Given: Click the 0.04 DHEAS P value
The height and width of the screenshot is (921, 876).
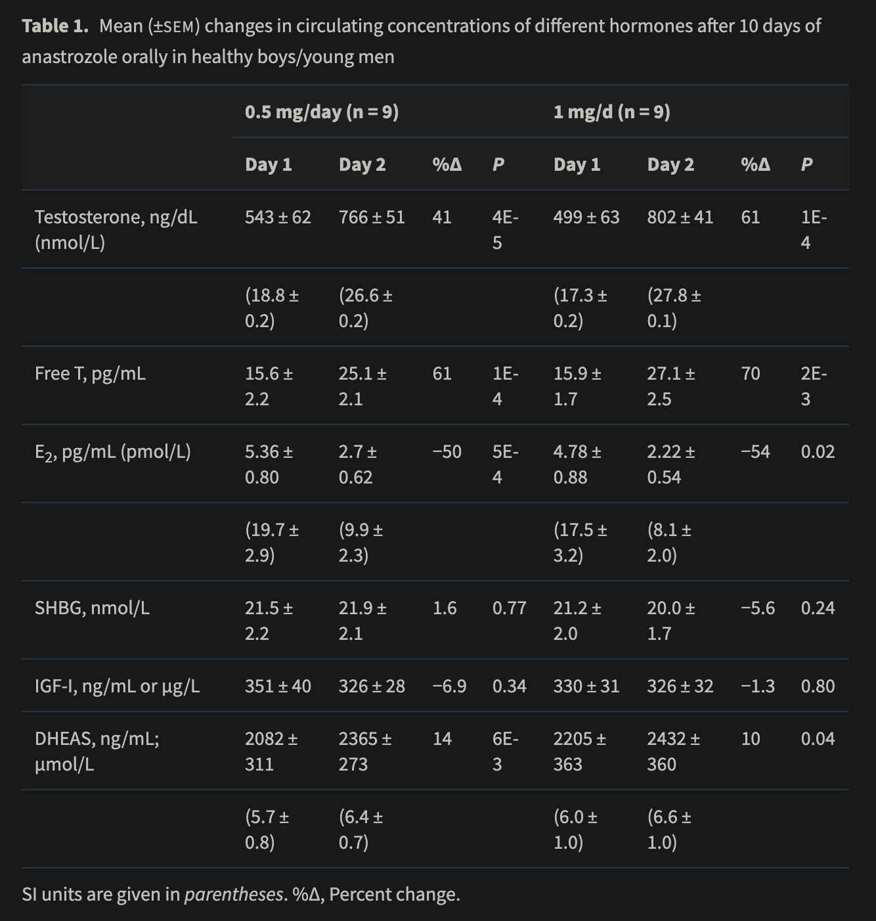Looking at the screenshot, I should (x=818, y=738).
